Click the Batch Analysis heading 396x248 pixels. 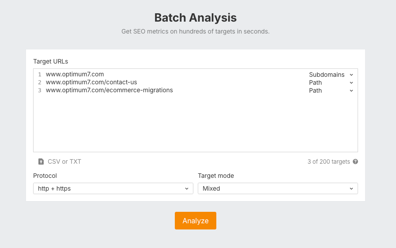pos(196,18)
